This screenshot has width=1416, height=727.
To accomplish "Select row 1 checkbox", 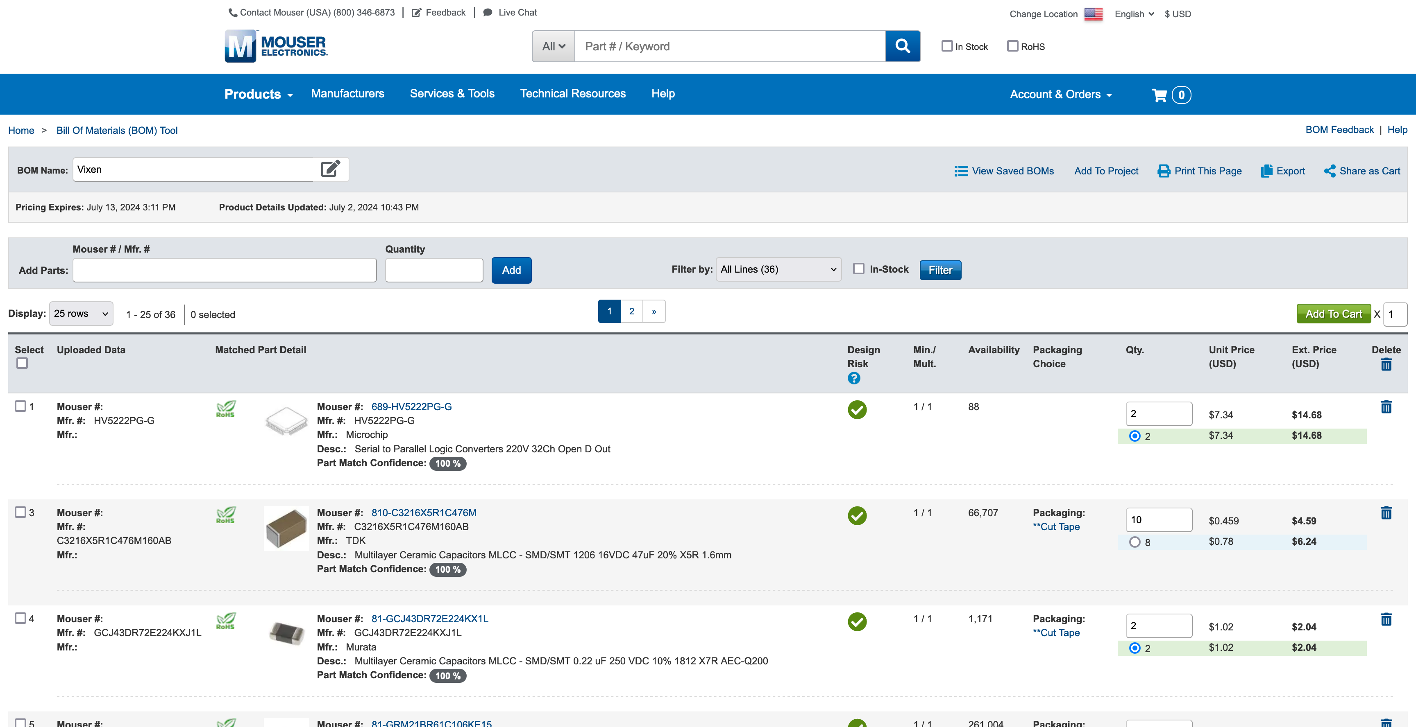I will point(20,406).
